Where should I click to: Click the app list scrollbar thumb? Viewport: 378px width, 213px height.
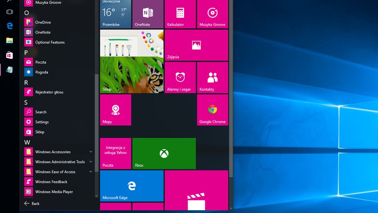97,123
